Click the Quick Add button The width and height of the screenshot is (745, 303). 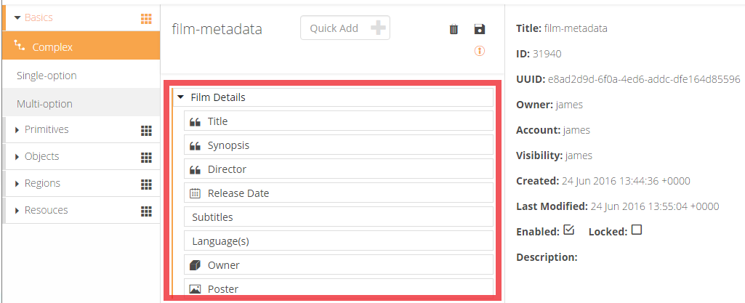(345, 28)
